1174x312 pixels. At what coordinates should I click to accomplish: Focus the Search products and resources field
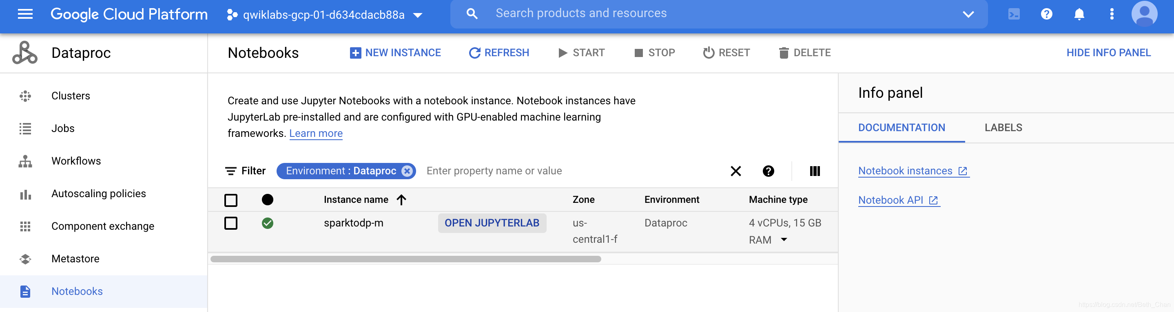[719, 13]
